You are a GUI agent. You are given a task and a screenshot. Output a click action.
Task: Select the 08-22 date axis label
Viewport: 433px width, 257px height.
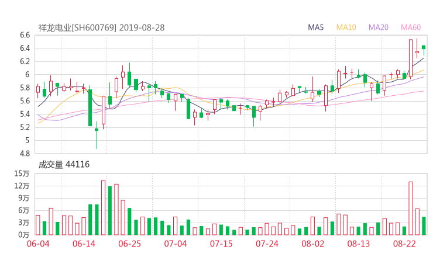click(404, 243)
